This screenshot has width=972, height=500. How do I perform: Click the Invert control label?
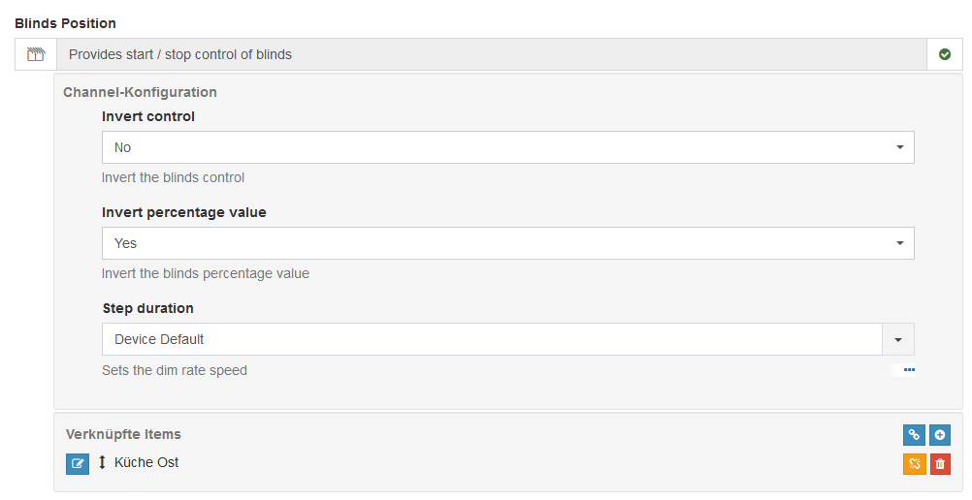[148, 116]
